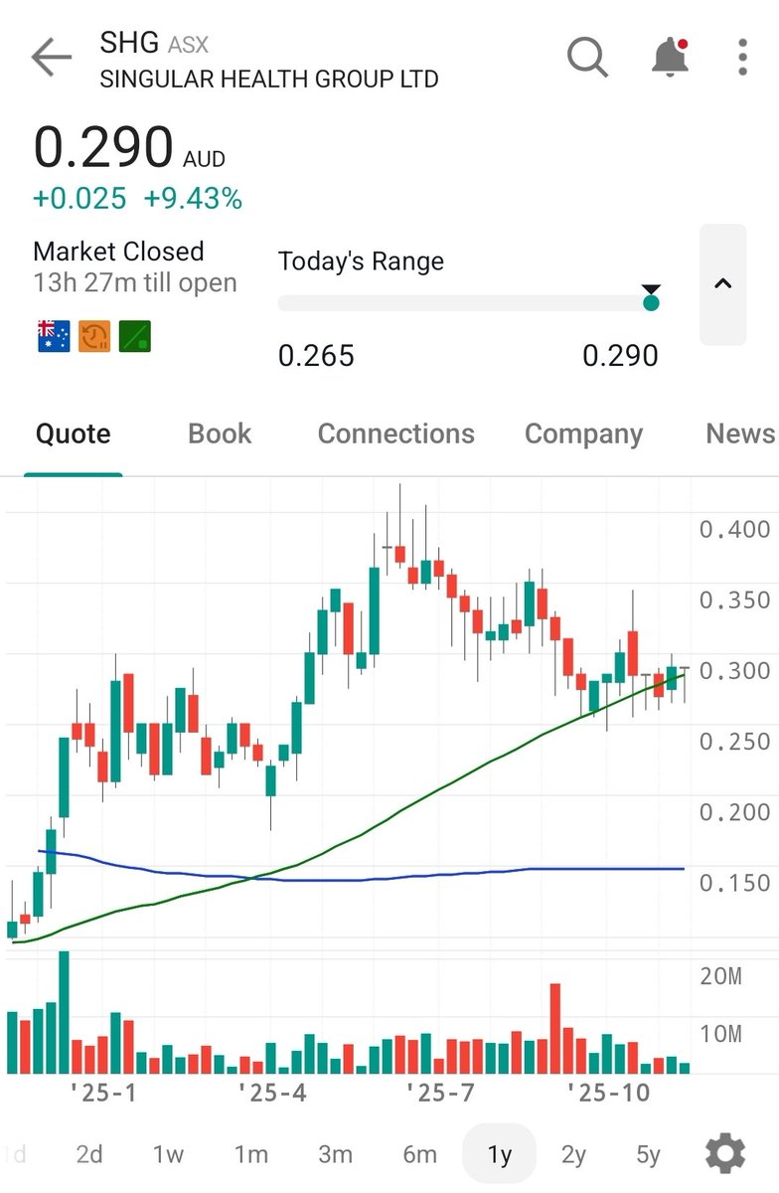Tap the '25-4 date axis label
The width and height of the screenshot is (779, 1193).
tap(271, 1093)
